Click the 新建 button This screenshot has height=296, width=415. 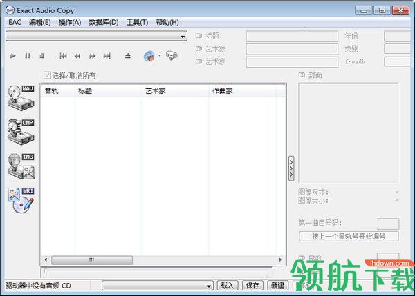(277, 286)
